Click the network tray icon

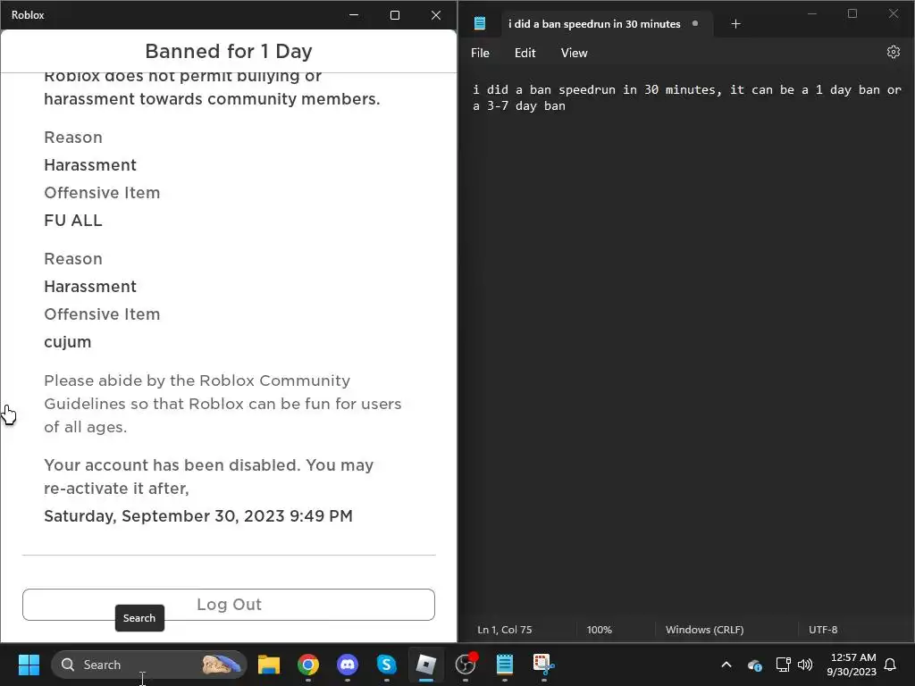click(783, 665)
